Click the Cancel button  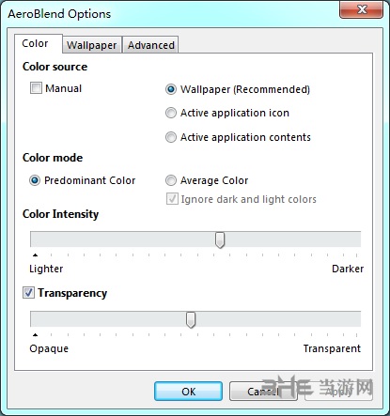(263, 392)
